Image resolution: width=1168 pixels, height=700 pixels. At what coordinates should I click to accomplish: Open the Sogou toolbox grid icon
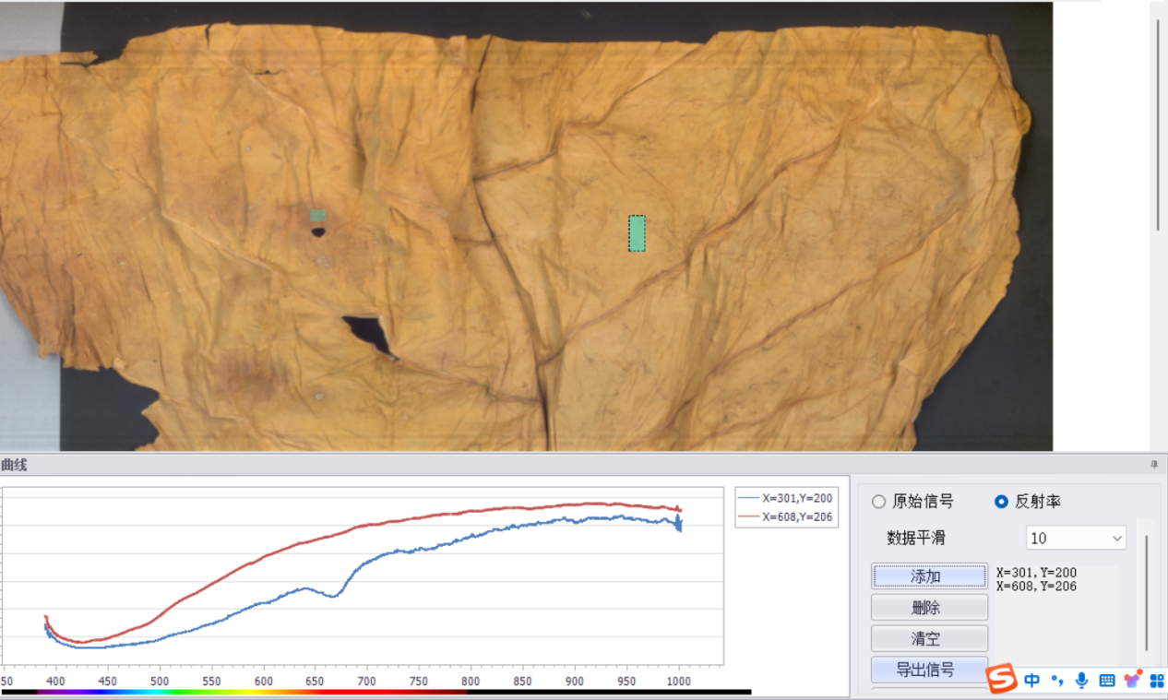pos(1156,681)
